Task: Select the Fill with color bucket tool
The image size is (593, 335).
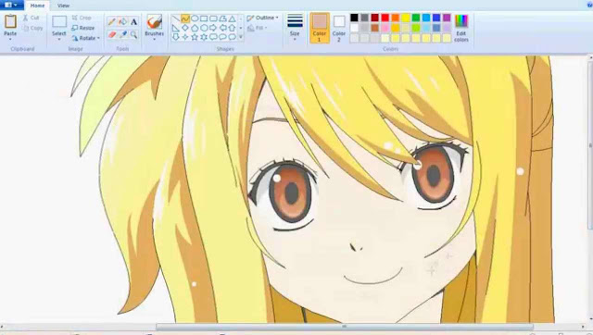Action: pos(122,22)
